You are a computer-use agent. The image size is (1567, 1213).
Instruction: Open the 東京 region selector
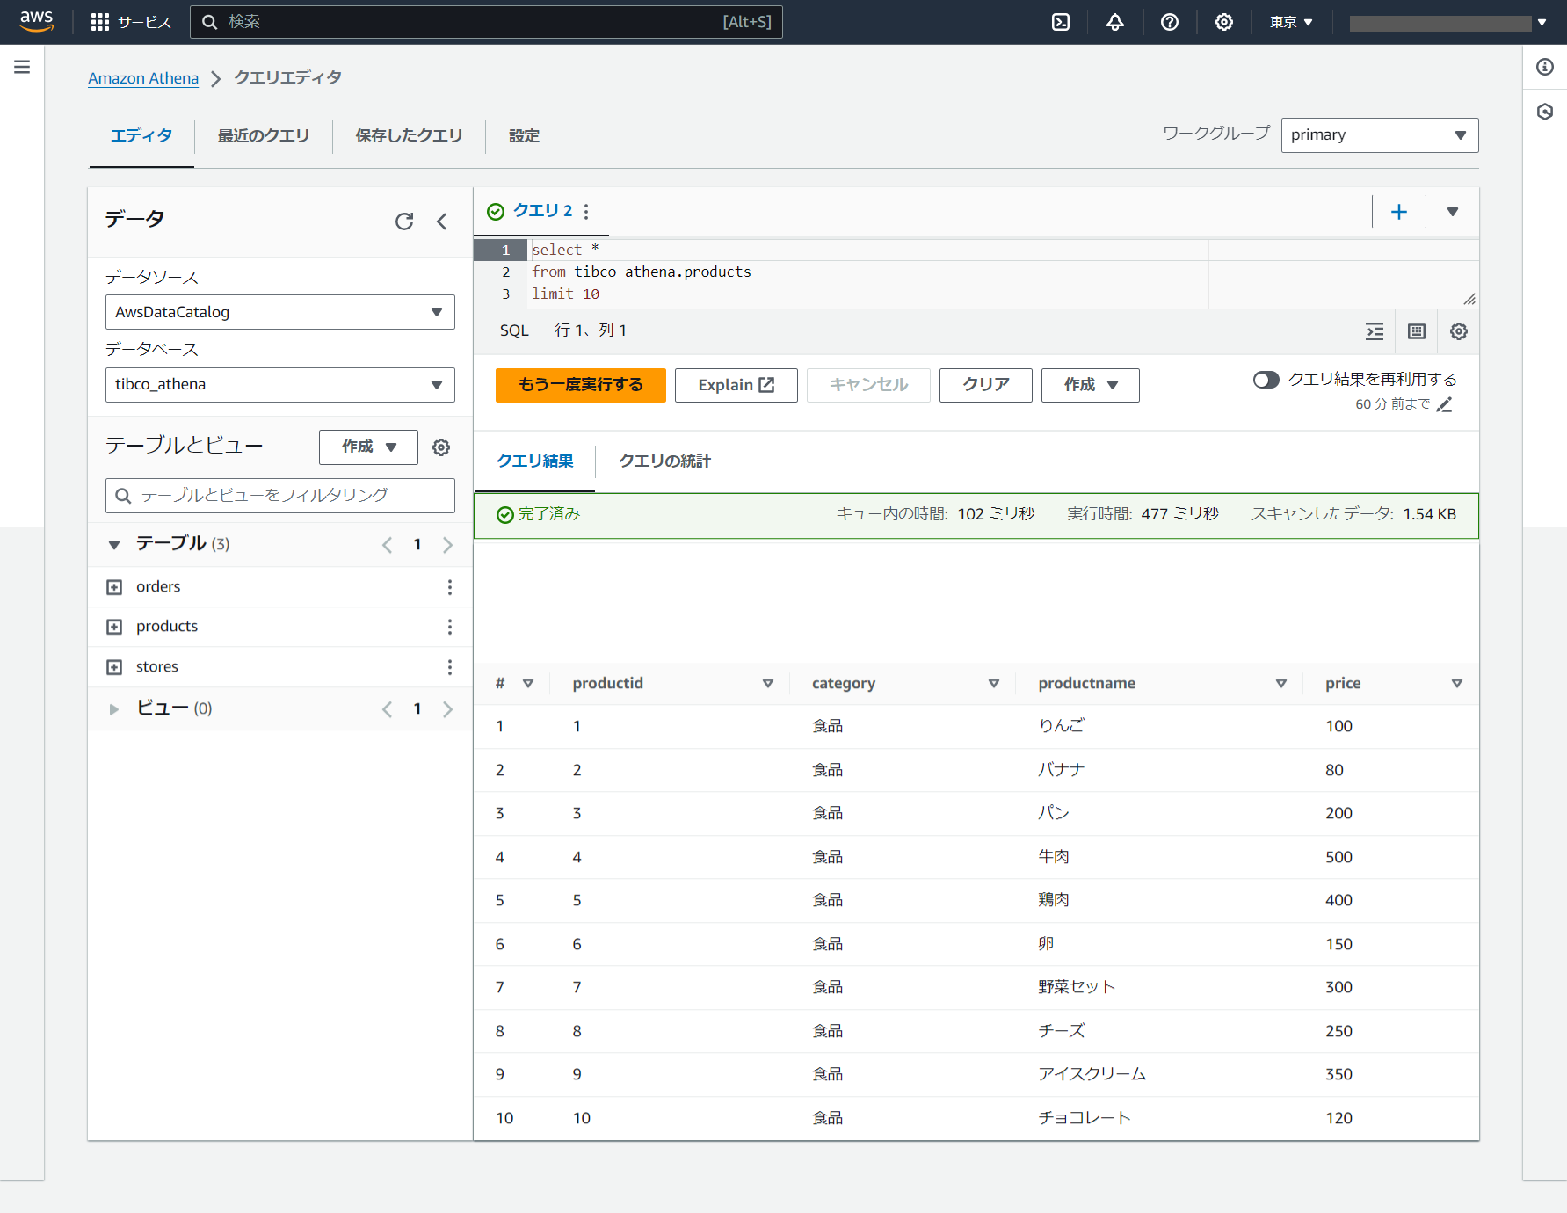click(x=1291, y=22)
